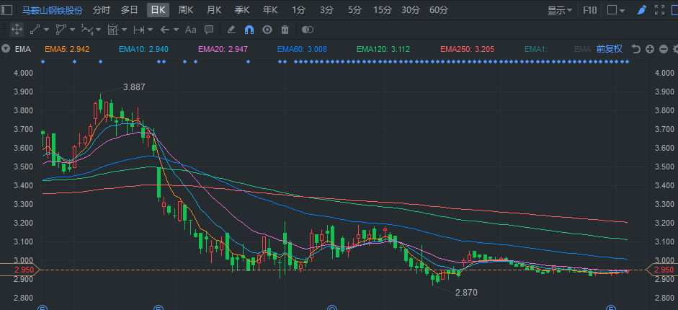Switch to the 年K yearly tab
Screen dimensions: 678x310
[270, 10]
